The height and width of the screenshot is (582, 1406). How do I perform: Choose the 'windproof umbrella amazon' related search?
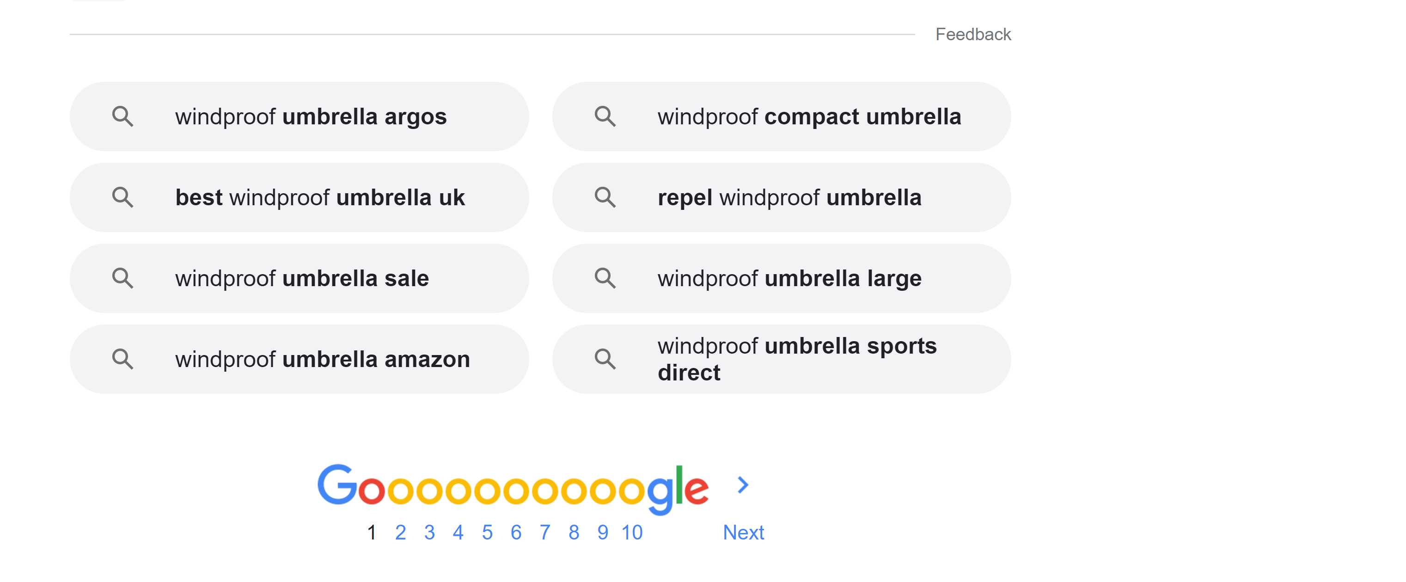[x=299, y=359]
